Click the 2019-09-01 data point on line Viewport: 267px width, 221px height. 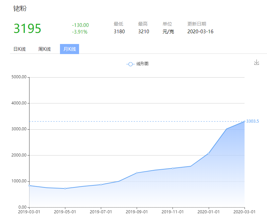pyautogui.click(x=137, y=173)
